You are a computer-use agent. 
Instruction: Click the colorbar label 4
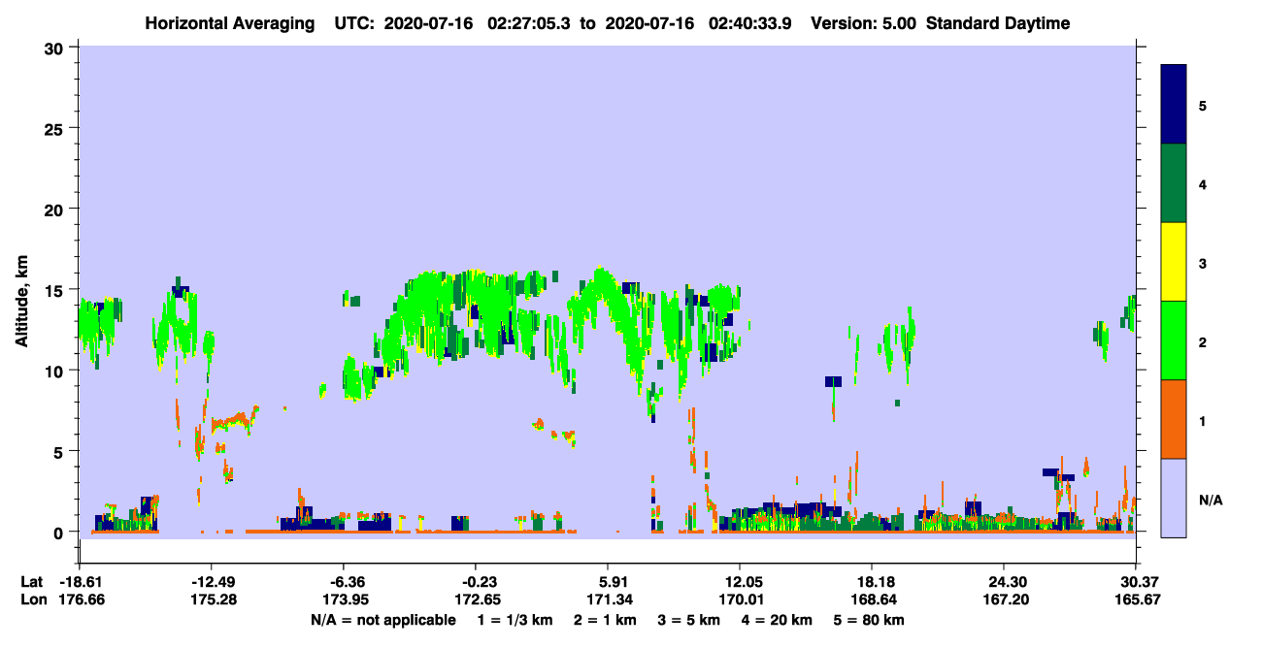point(1203,183)
